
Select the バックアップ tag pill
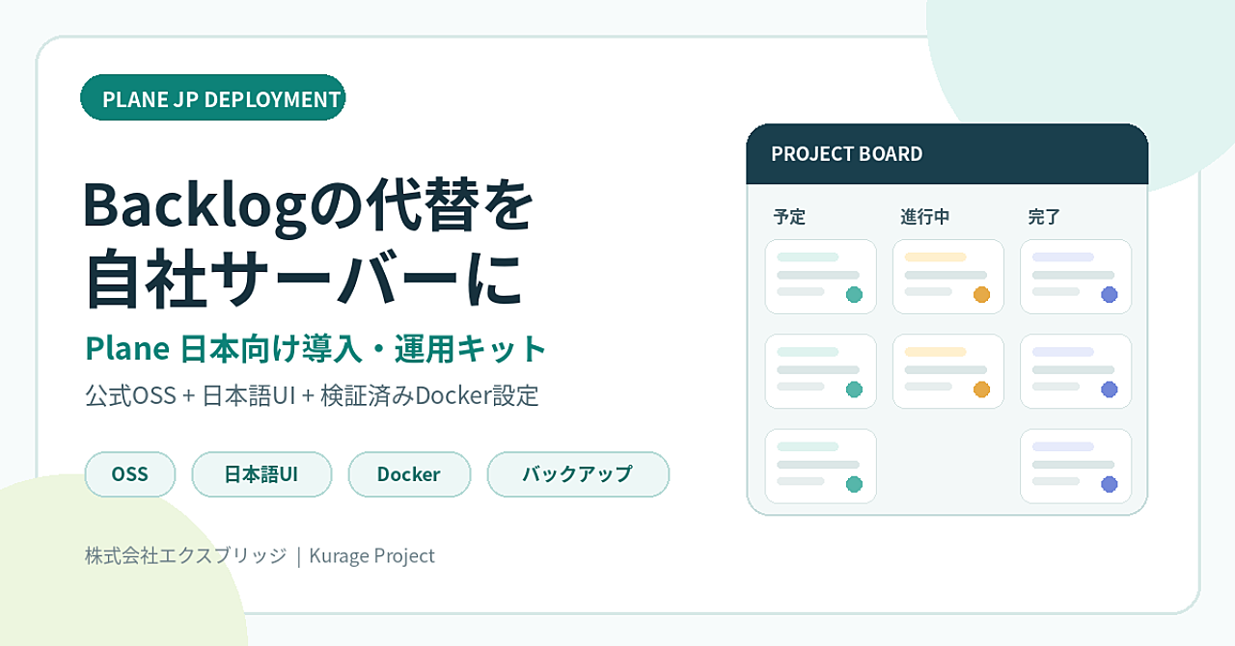pyautogui.click(x=578, y=474)
